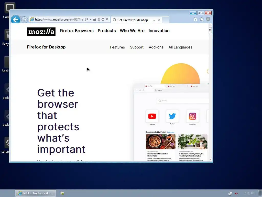Click the page scrollbar down arrow
The height and width of the screenshot is (197, 262).
pos(210,159)
